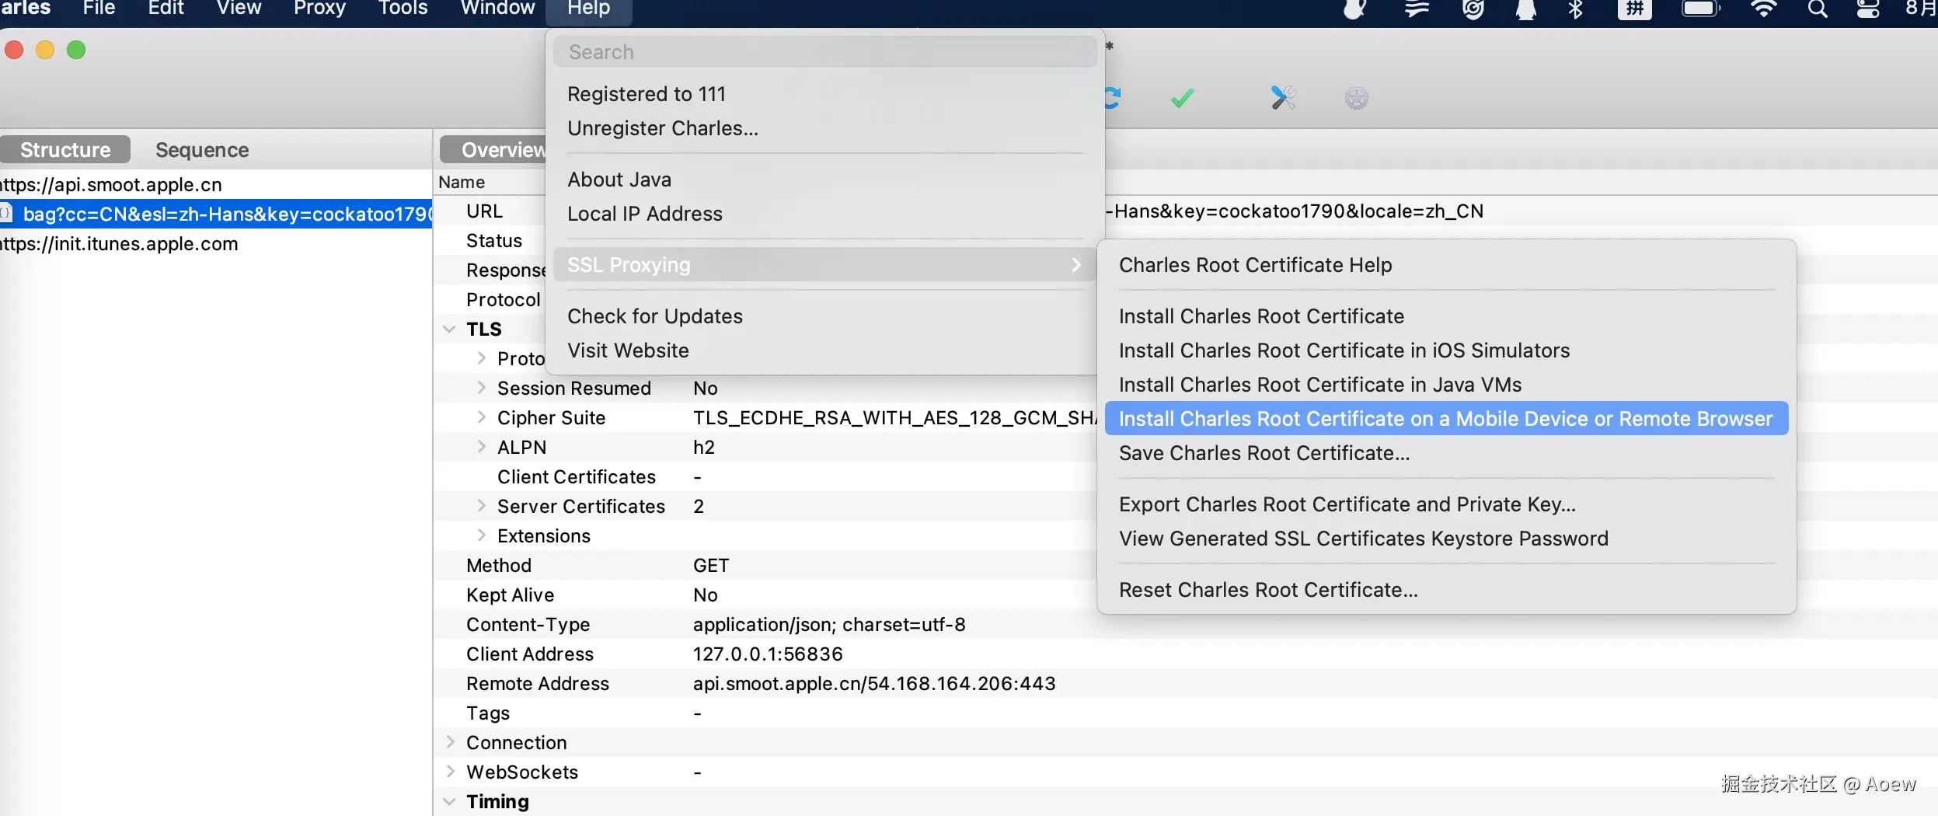Open the Bluetooth menu bar icon
Viewport: 1938px width, 816px height.
pos(1575,9)
